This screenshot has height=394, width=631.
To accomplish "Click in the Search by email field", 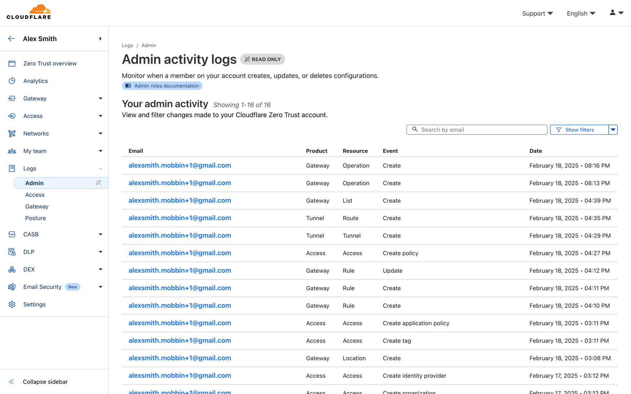I will [x=477, y=130].
